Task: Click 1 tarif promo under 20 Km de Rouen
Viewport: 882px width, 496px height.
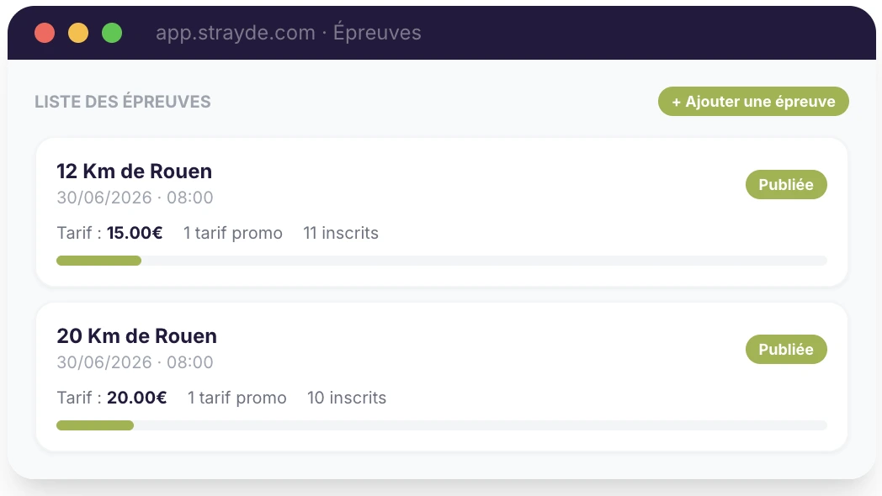Action: click(x=236, y=398)
